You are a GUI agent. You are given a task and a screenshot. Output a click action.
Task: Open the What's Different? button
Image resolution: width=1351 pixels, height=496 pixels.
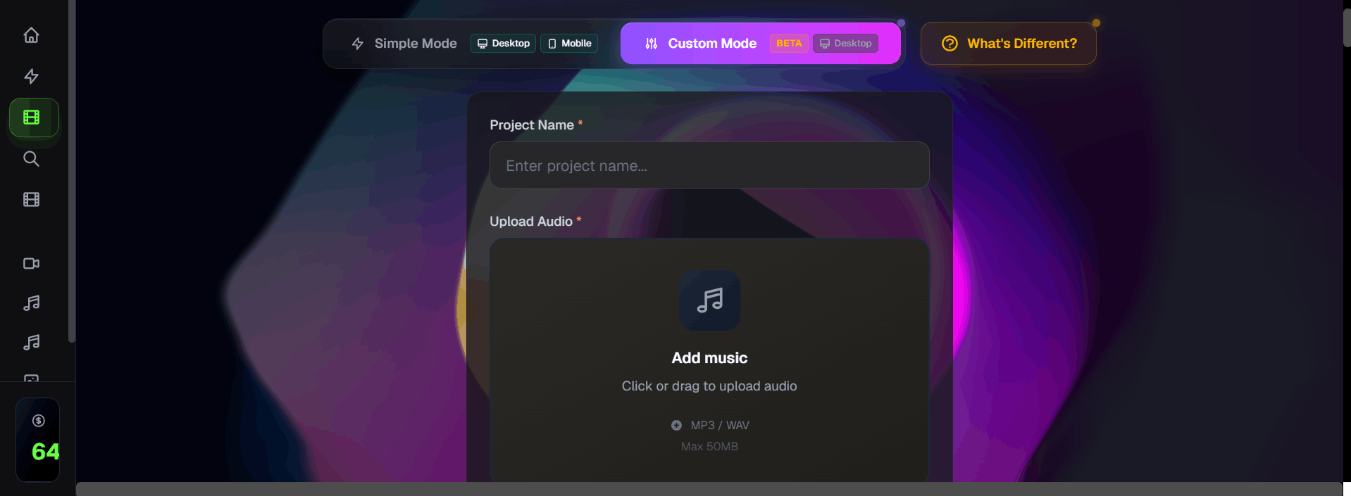click(x=1008, y=44)
